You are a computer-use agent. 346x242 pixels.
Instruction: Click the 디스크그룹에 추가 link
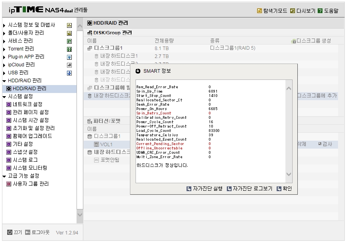(317, 96)
